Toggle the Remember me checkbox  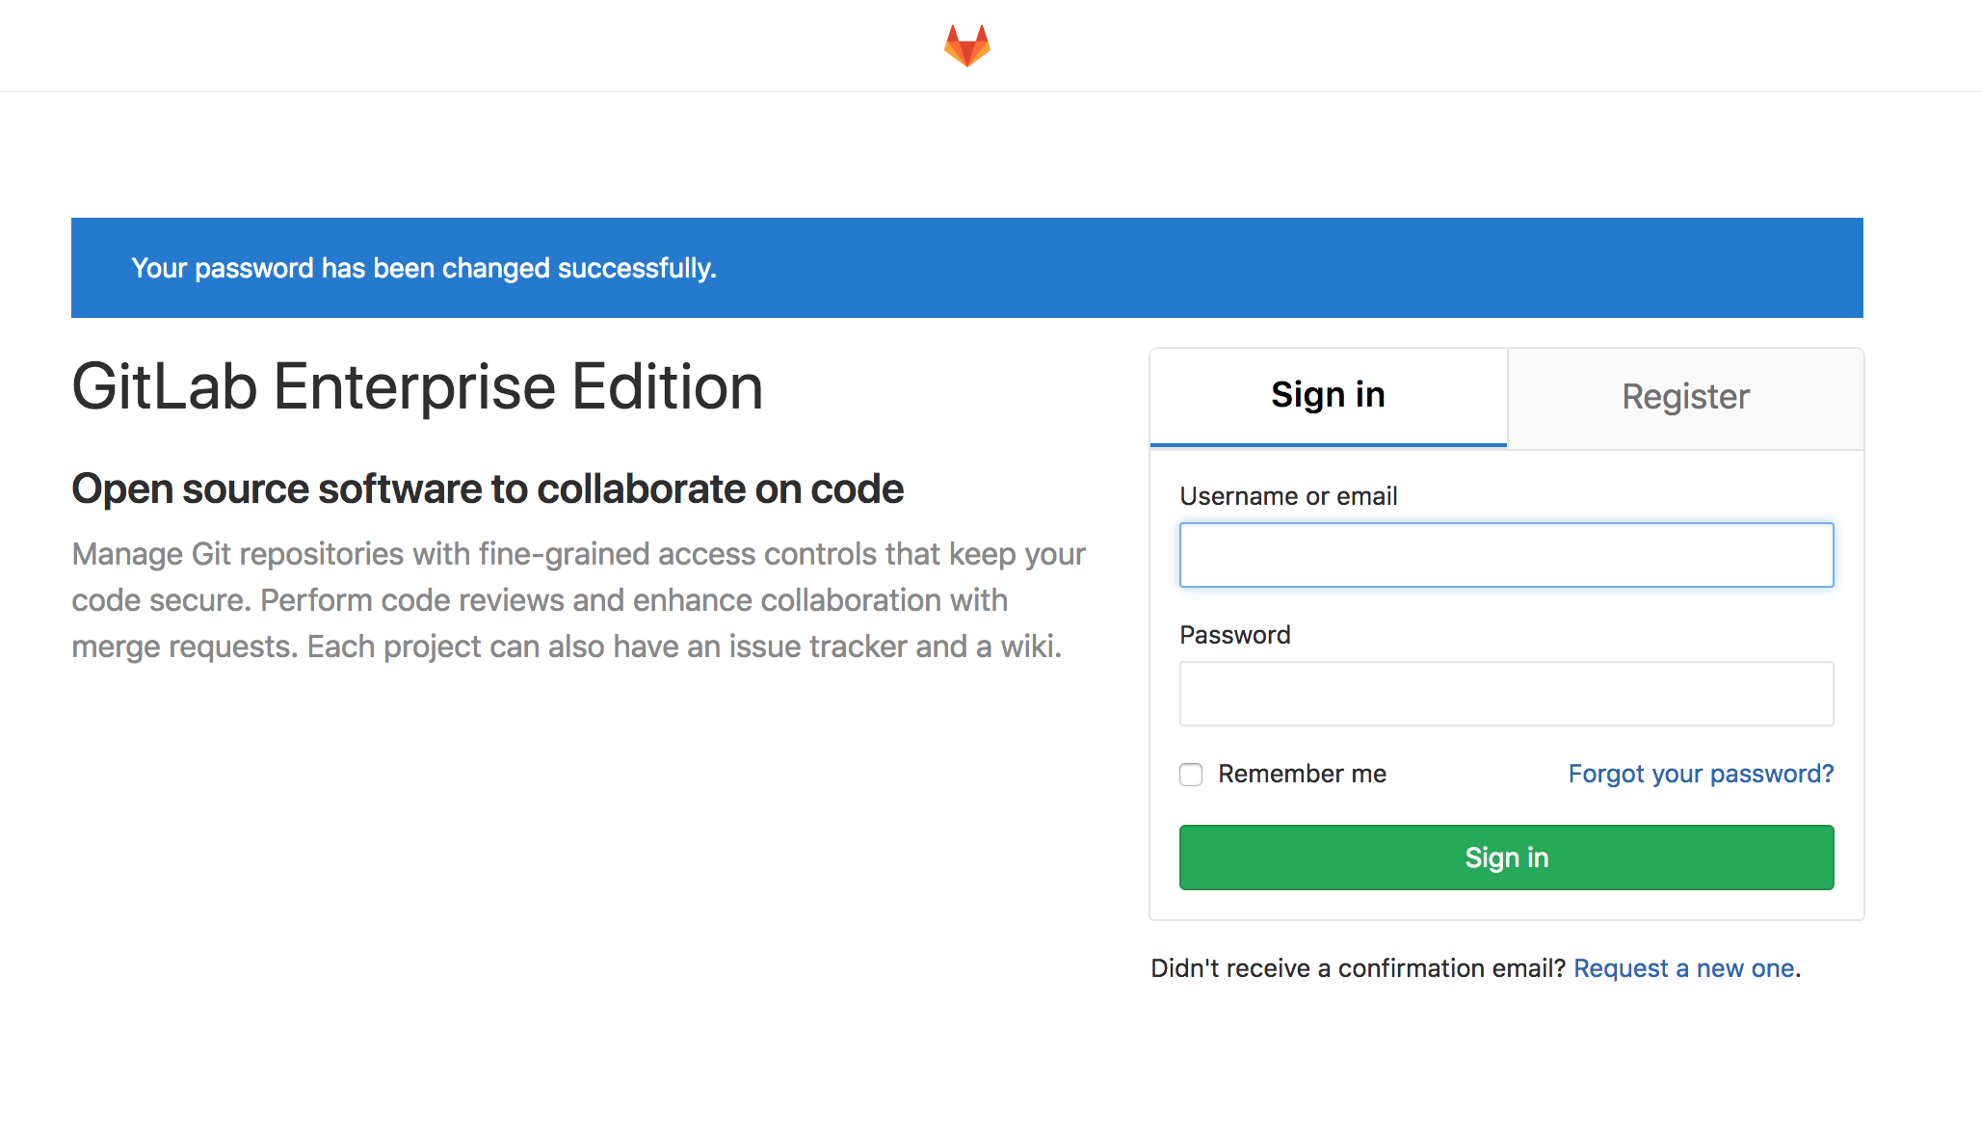[1191, 775]
